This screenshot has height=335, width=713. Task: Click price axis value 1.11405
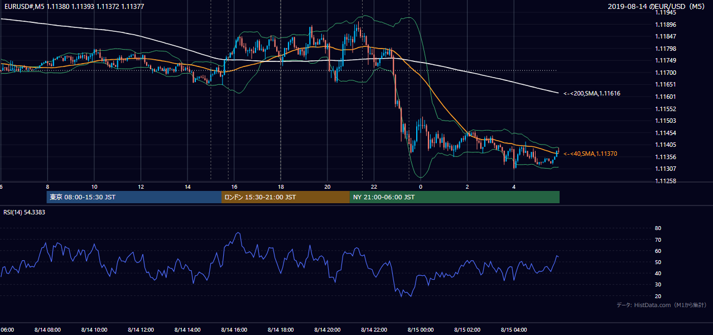point(666,145)
